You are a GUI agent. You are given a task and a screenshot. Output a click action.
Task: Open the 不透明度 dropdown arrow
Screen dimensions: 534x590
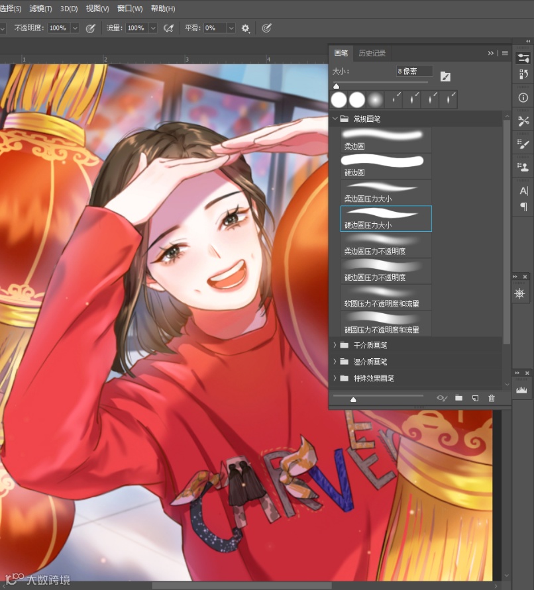coord(75,28)
